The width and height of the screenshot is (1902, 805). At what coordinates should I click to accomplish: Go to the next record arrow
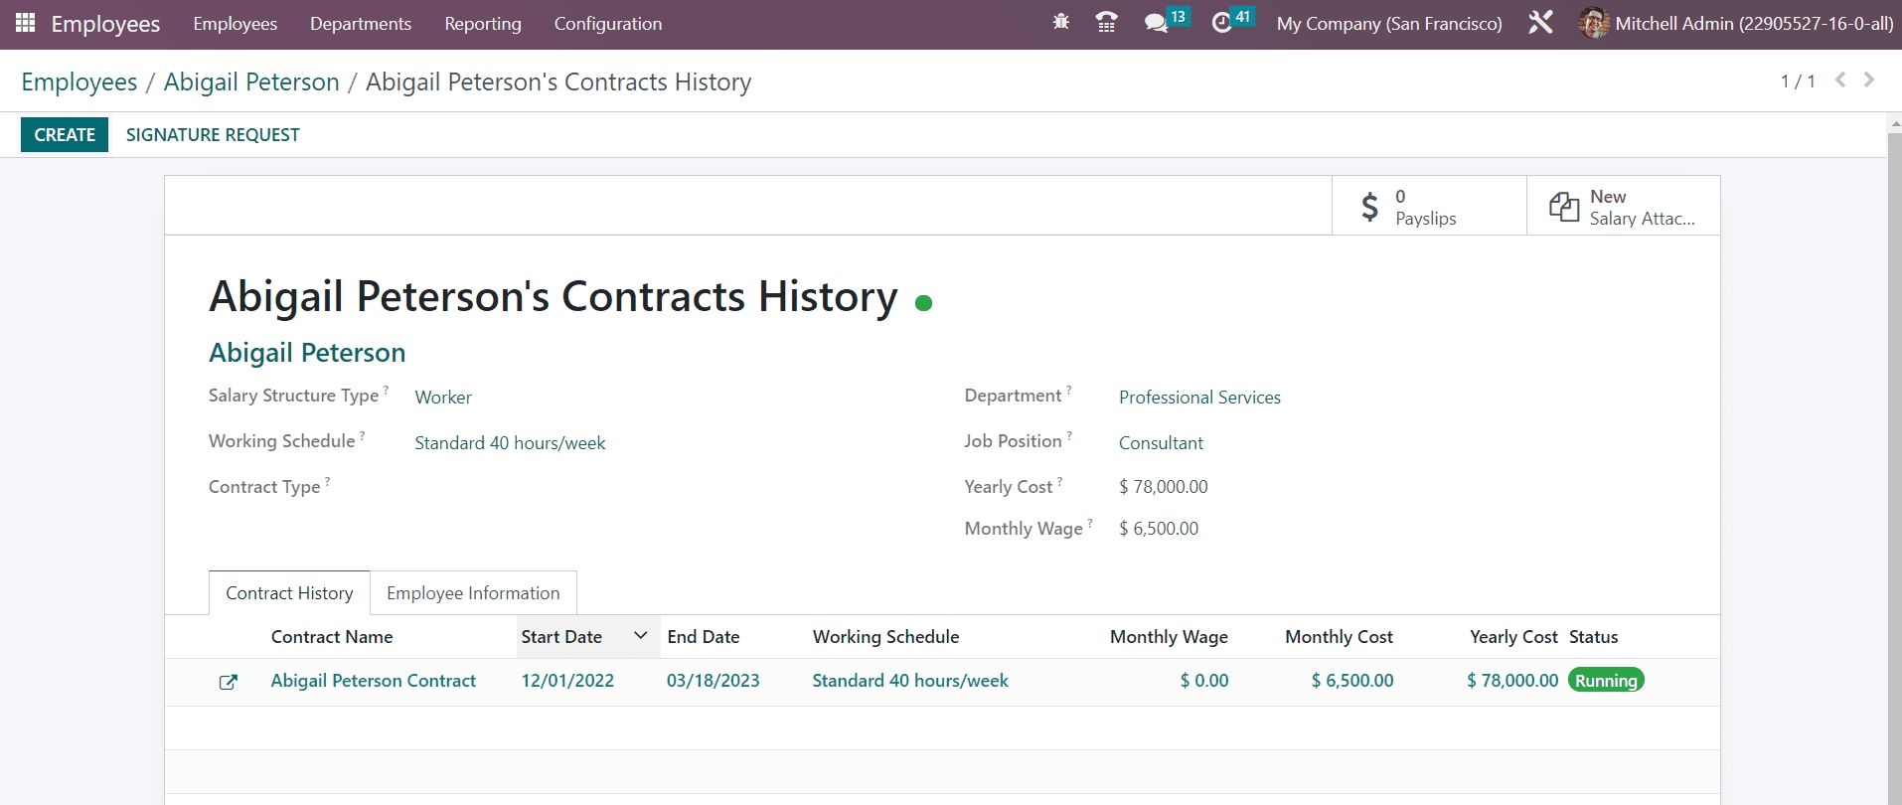click(x=1869, y=80)
